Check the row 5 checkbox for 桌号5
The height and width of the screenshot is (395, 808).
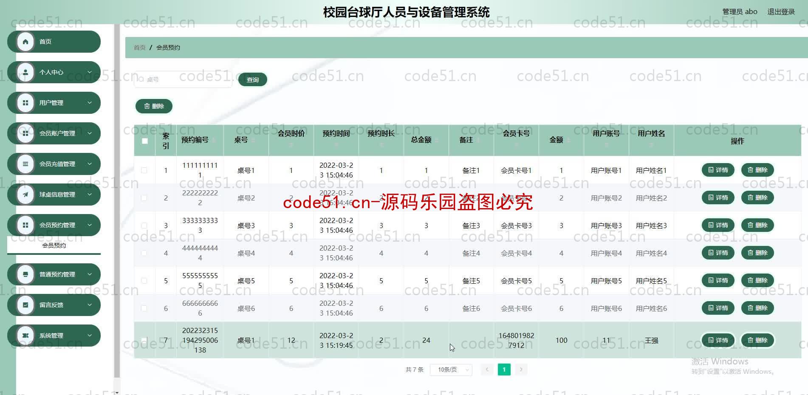144,281
